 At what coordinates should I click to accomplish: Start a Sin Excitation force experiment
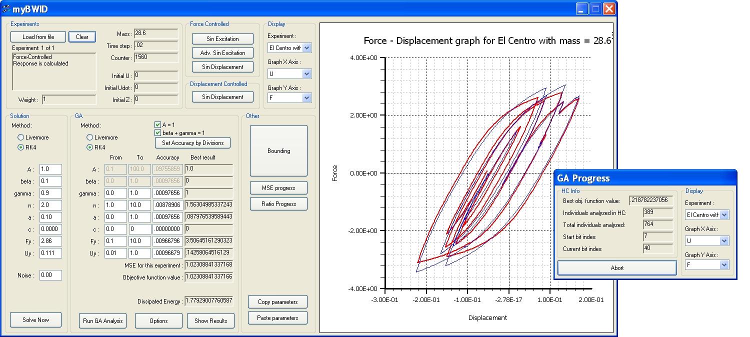point(222,39)
